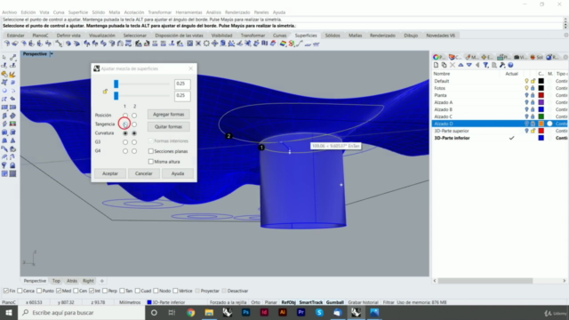Open layer tools hammer icon

pos(502,65)
